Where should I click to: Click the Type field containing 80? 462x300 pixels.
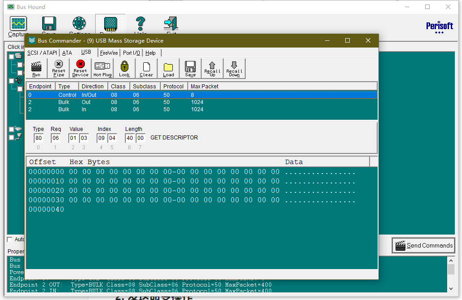(x=38, y=138)
